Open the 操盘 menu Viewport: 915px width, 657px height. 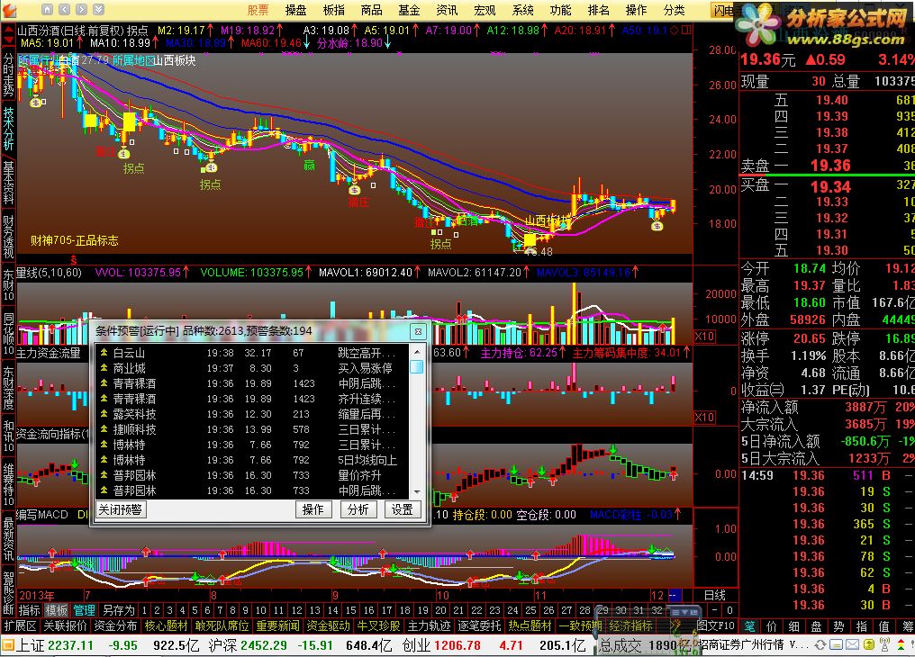[x=296, y=10]
